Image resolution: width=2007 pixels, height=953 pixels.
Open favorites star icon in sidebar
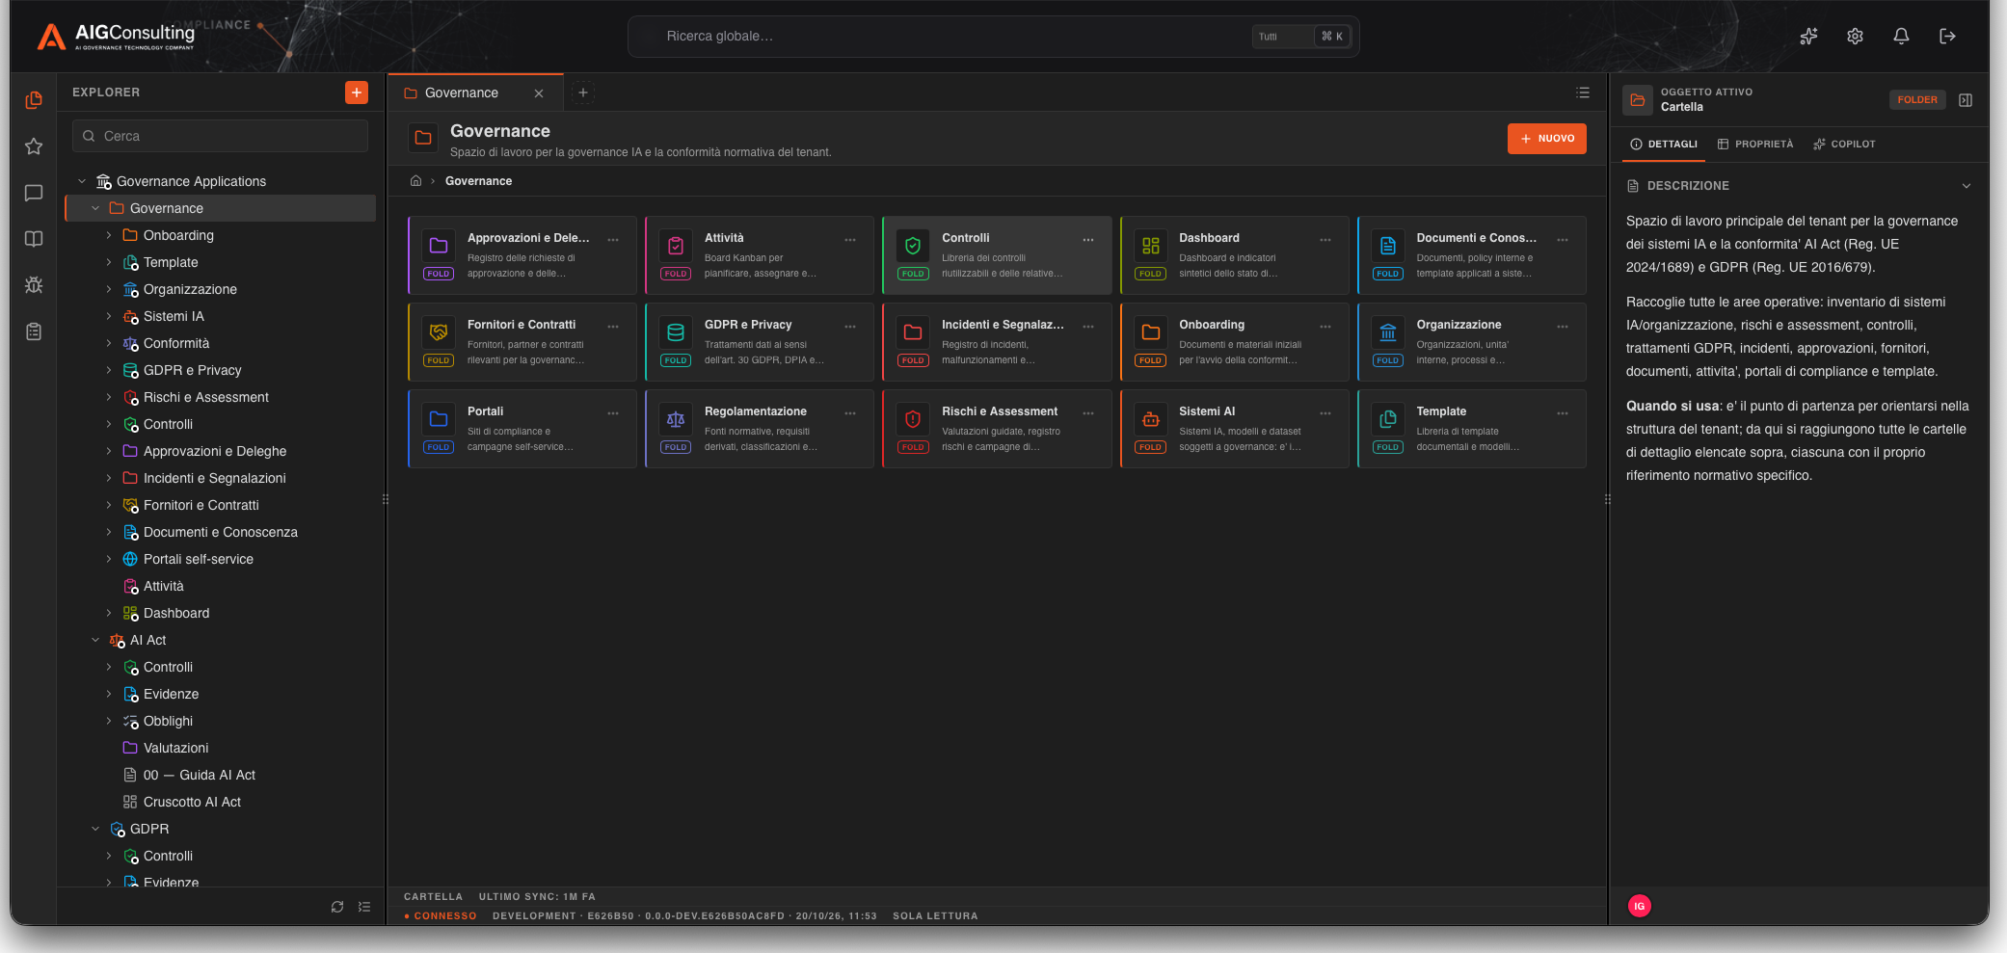point(34,146)
